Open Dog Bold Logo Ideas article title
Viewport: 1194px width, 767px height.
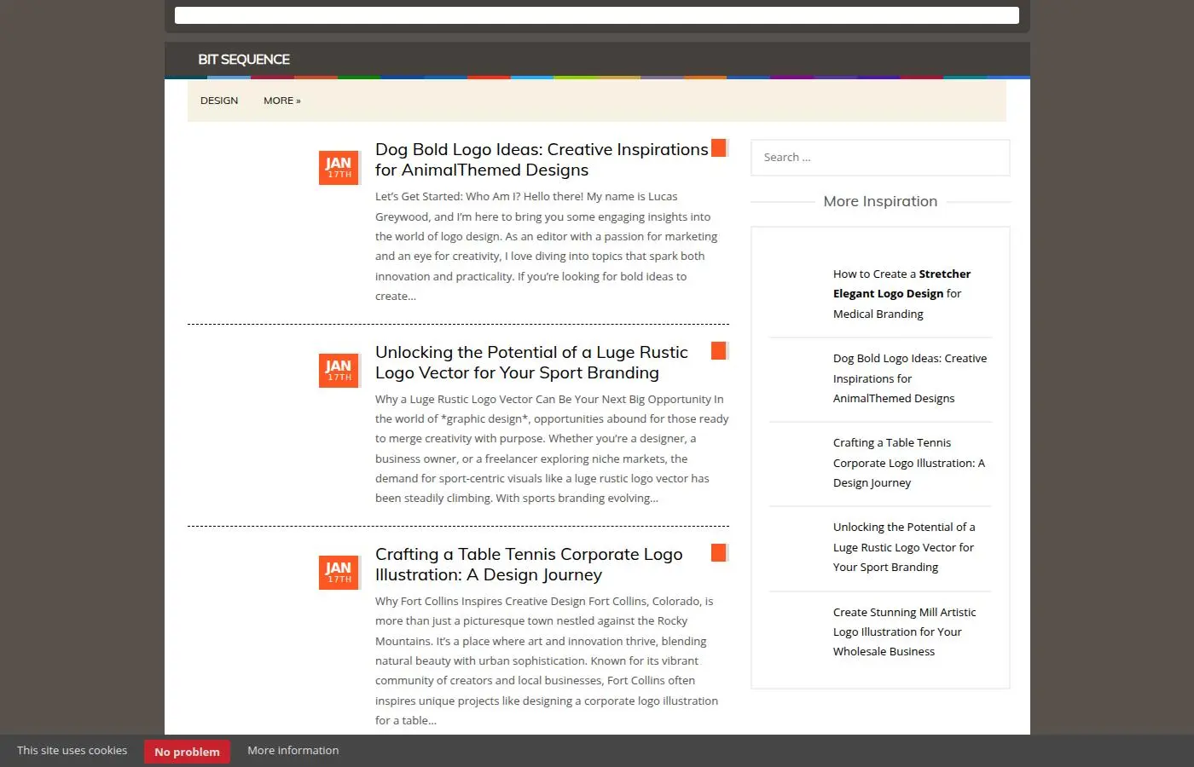542,159
